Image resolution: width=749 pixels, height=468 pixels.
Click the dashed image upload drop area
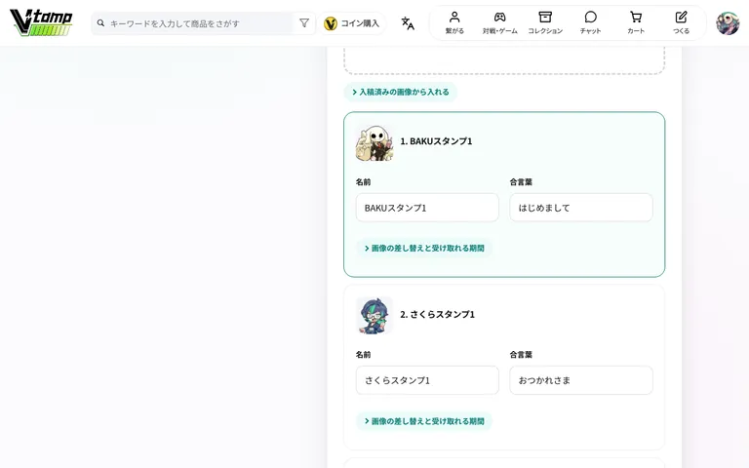pos(504,60)
